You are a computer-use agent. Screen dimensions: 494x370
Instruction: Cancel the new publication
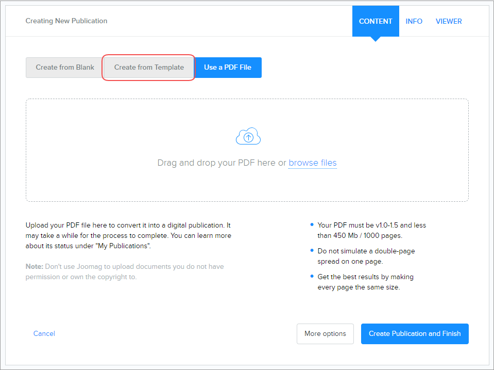click(44, 334)
